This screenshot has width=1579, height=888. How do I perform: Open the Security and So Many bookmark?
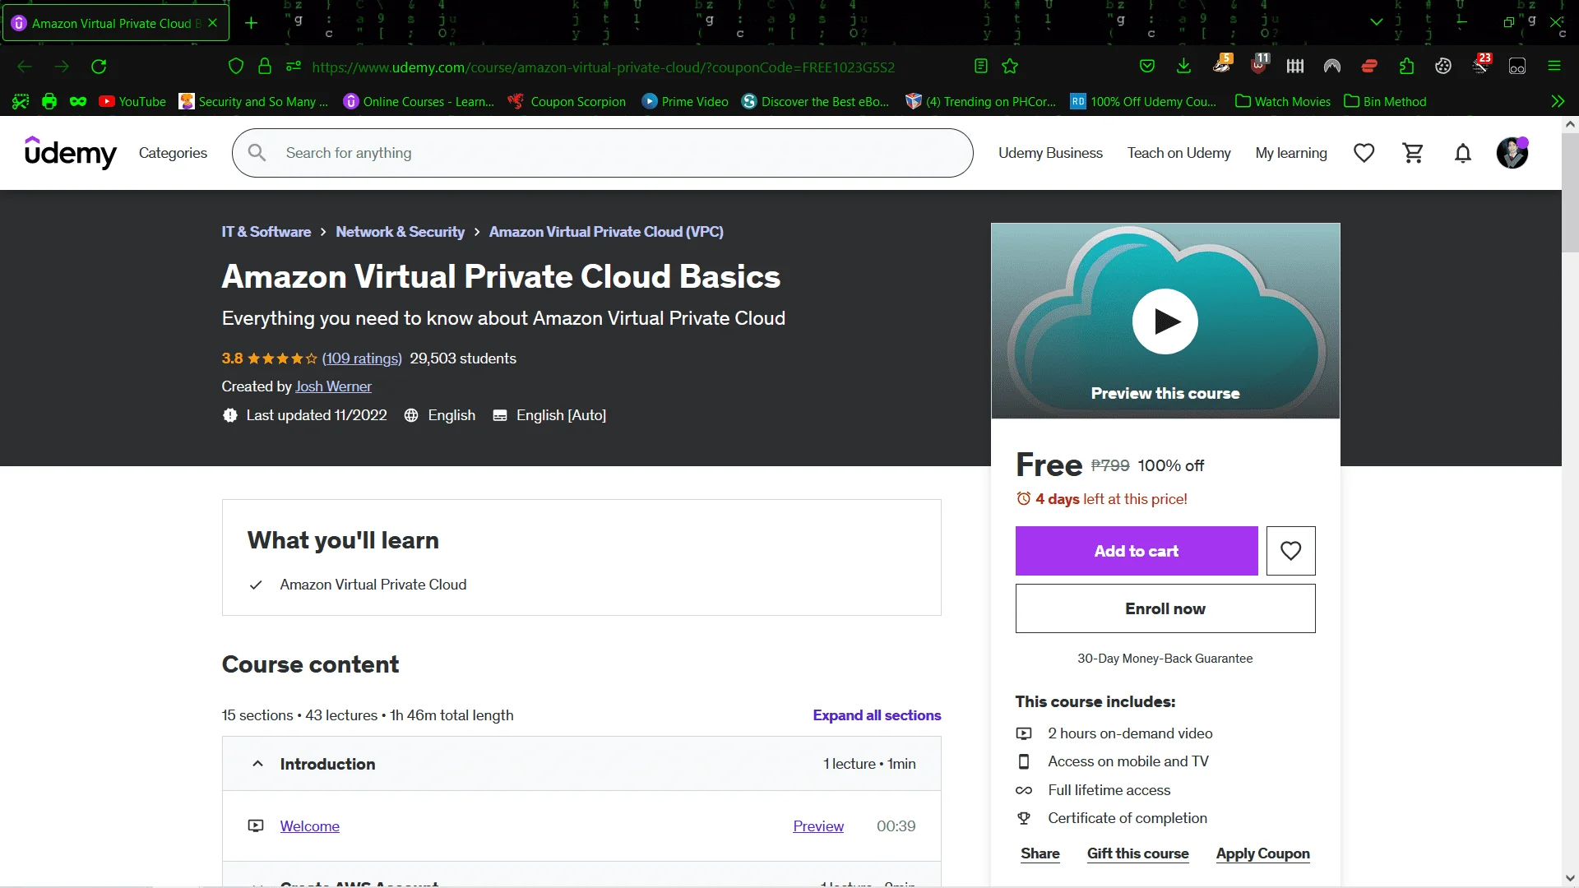tap(253, 102)
